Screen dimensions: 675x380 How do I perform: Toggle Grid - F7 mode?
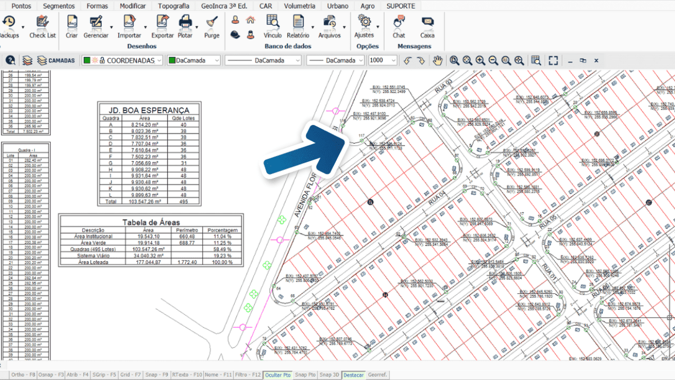point(131,375)
